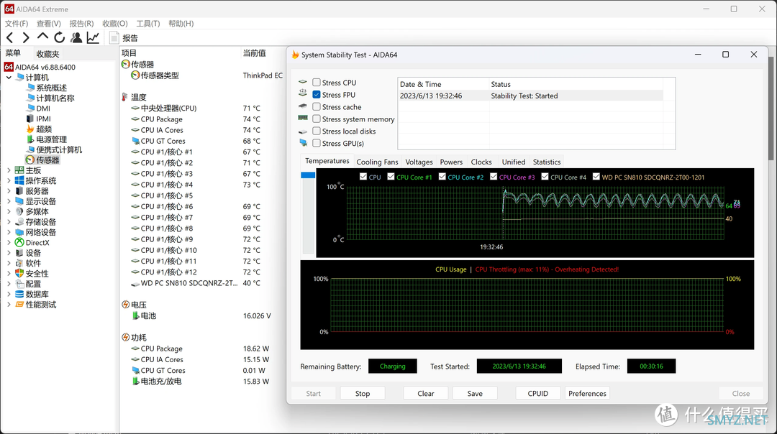Go forward with the toolbar right arrow
Image resolution: width=777 pixels, height=434 pixels.
26,37
